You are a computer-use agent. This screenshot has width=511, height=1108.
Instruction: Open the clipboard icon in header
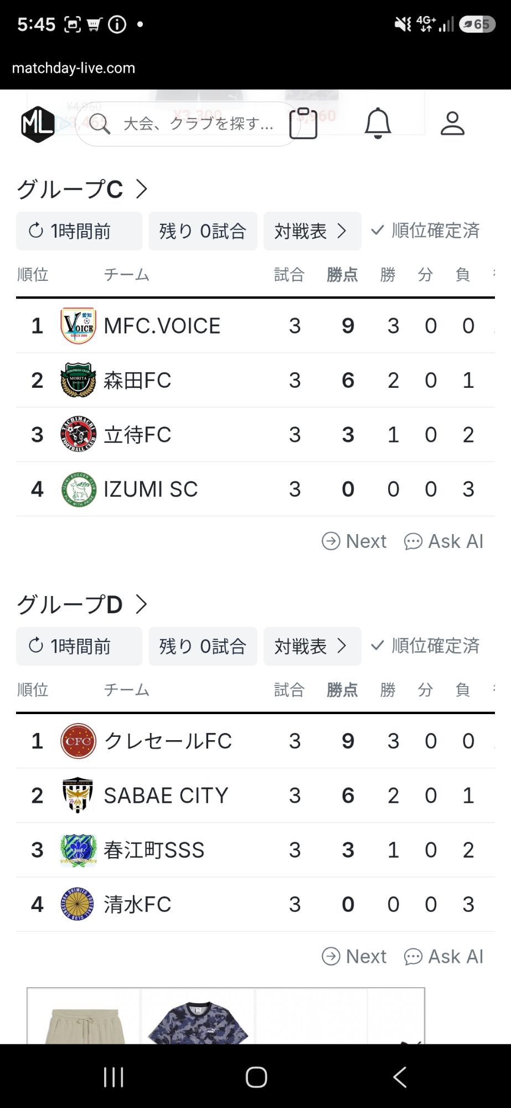pyautogui.click(x=303, y=123)
